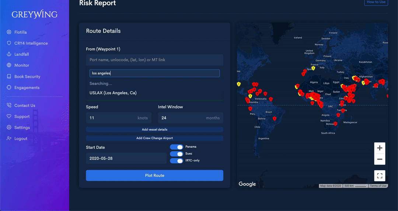The image size is (398, 211).
Task: Select USLAX (Los Angeles, Ca) suggestion
Action: pyautogui.click(x=113, y=93)
